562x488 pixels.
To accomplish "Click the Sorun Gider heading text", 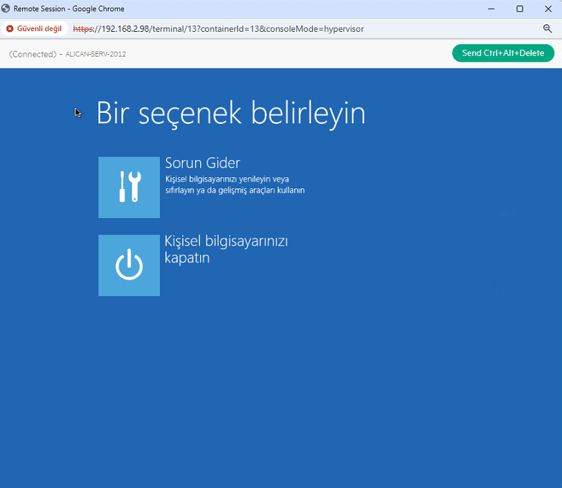I will tap(203, 163).
